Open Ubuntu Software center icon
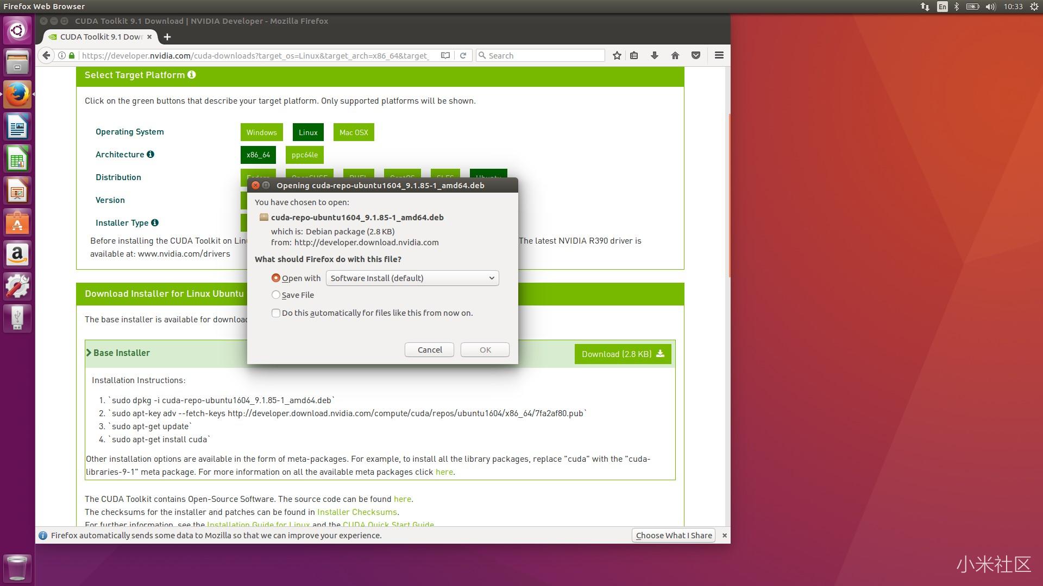The image size is (1043, 586). click(17, 222)
